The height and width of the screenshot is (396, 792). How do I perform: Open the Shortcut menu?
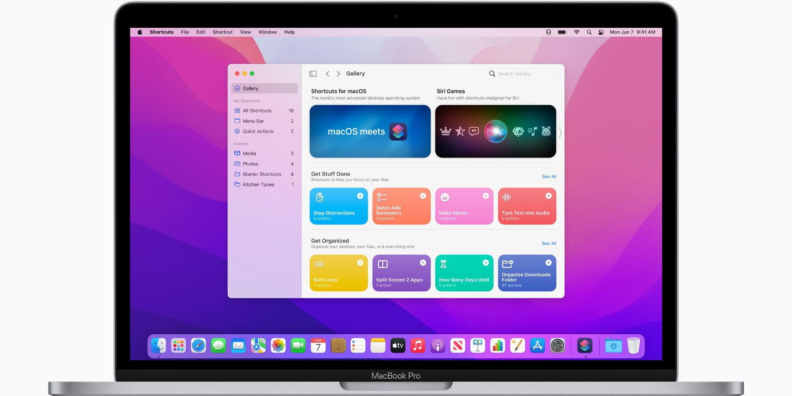223,32
